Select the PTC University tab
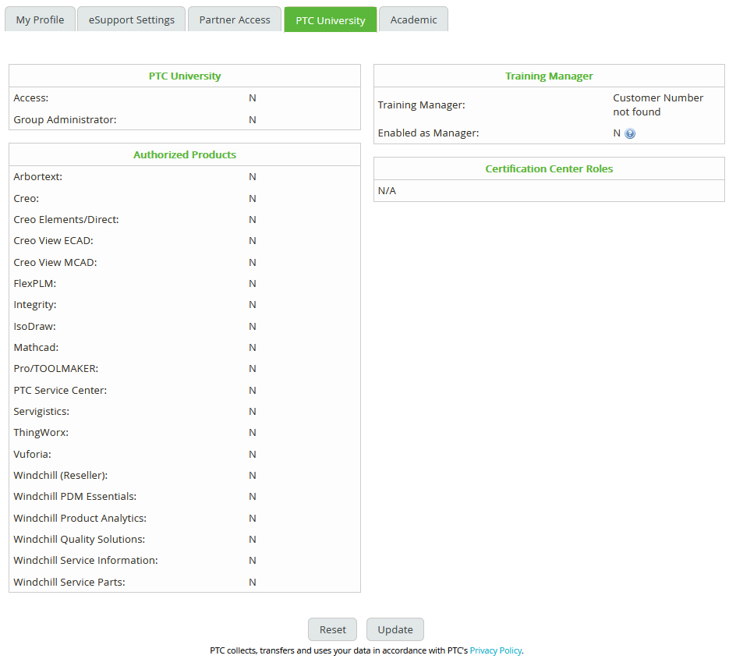 (331, 20)
